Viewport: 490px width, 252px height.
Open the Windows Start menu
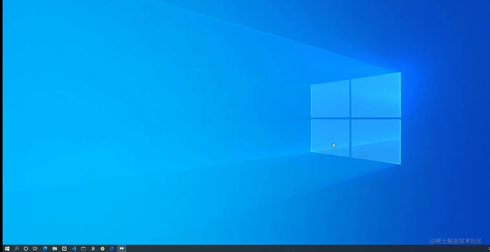7,249
